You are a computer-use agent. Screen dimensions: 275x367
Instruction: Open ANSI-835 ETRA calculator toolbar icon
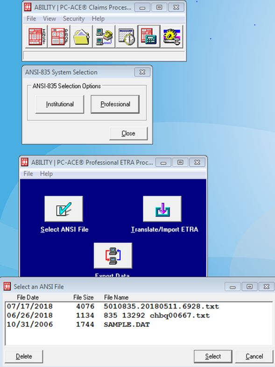pyautogui.click(x=149, y=36)
